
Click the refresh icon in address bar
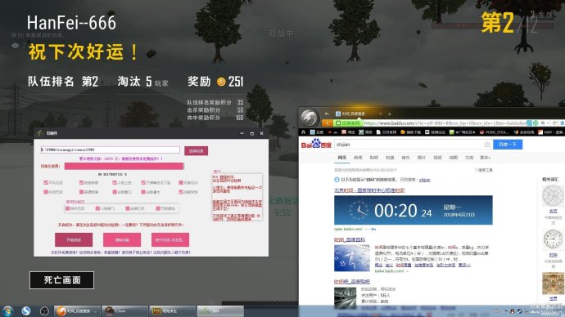tap(554, 123)
